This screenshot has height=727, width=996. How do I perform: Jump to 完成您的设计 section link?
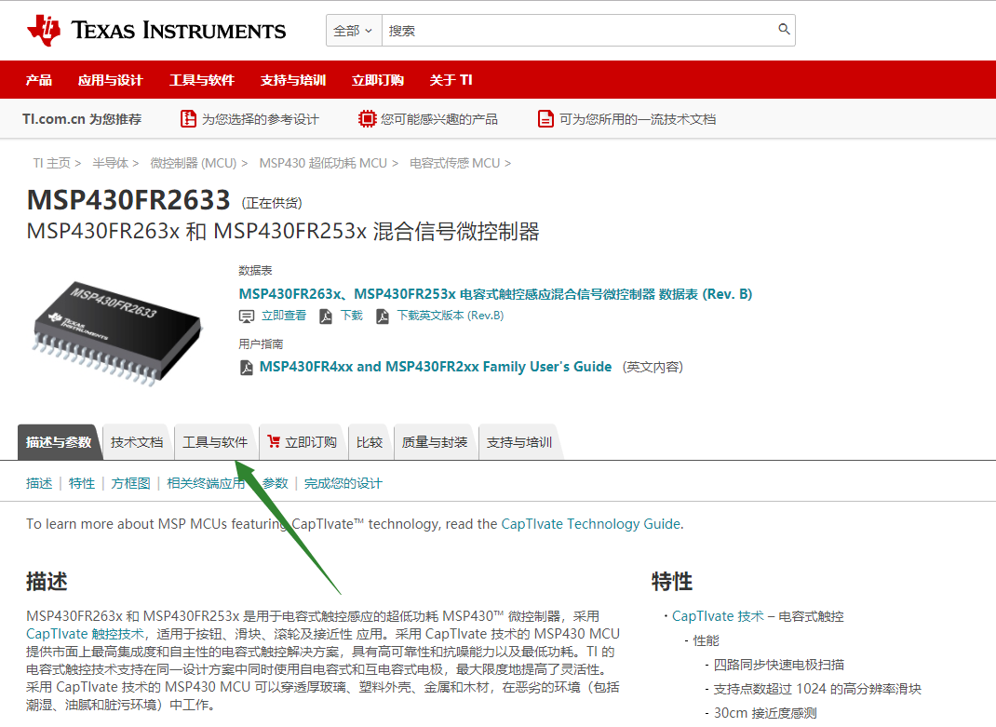point(343,484)
